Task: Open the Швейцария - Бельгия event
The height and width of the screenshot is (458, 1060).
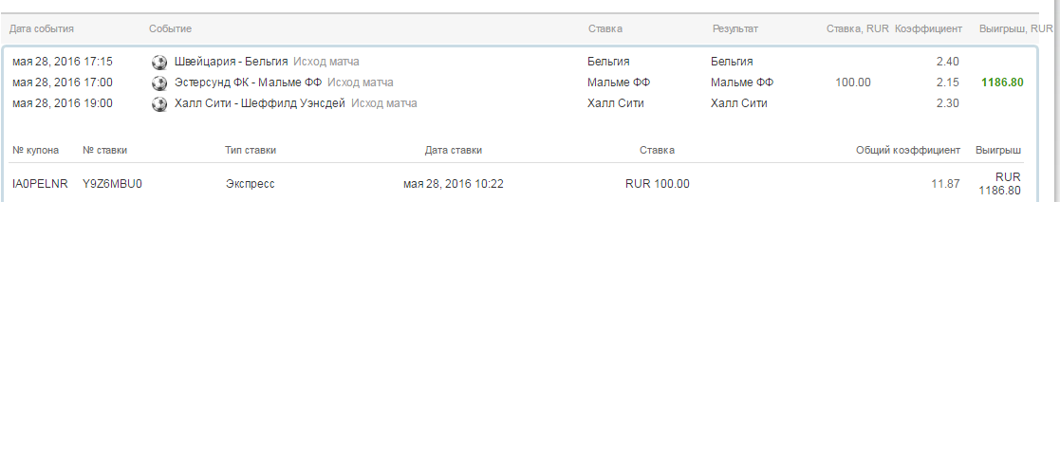Action: pyautogui.click(x=231, y=62)
